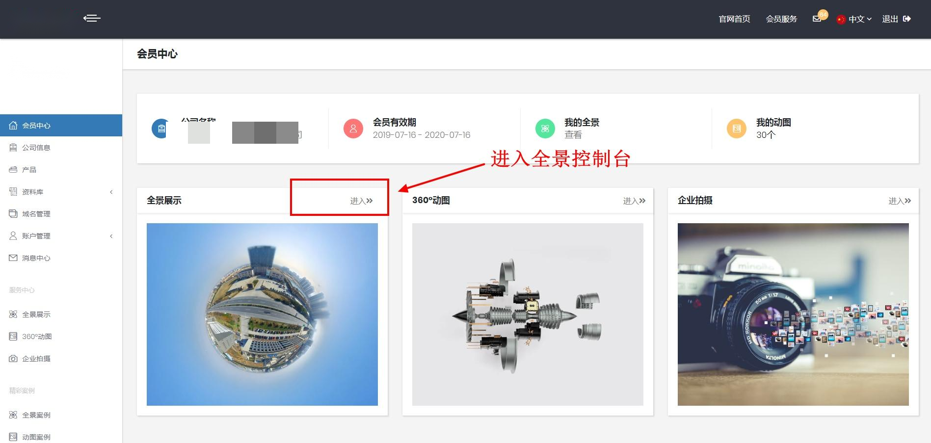The width and height of the screenshot is (931, 443).
Task: Click 查看 under 我的全景
Action: (x=574, y=134)
